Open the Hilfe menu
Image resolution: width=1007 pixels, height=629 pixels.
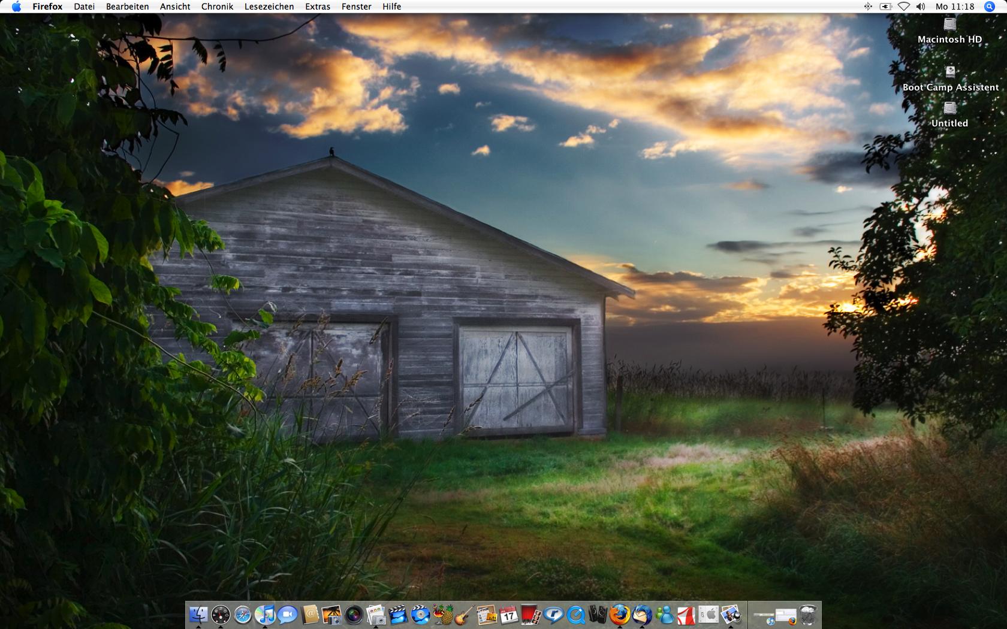pyautogui.click(x=392, y=7)
